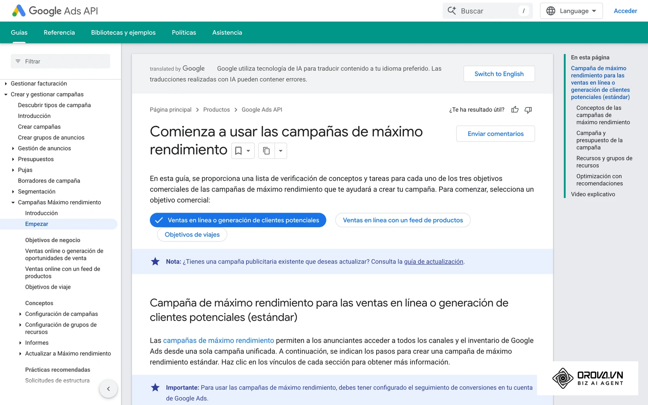Click the search sparkle icon
Image resolution: width=648 pixels, height=405 pixels.
[x=452, y=11]
